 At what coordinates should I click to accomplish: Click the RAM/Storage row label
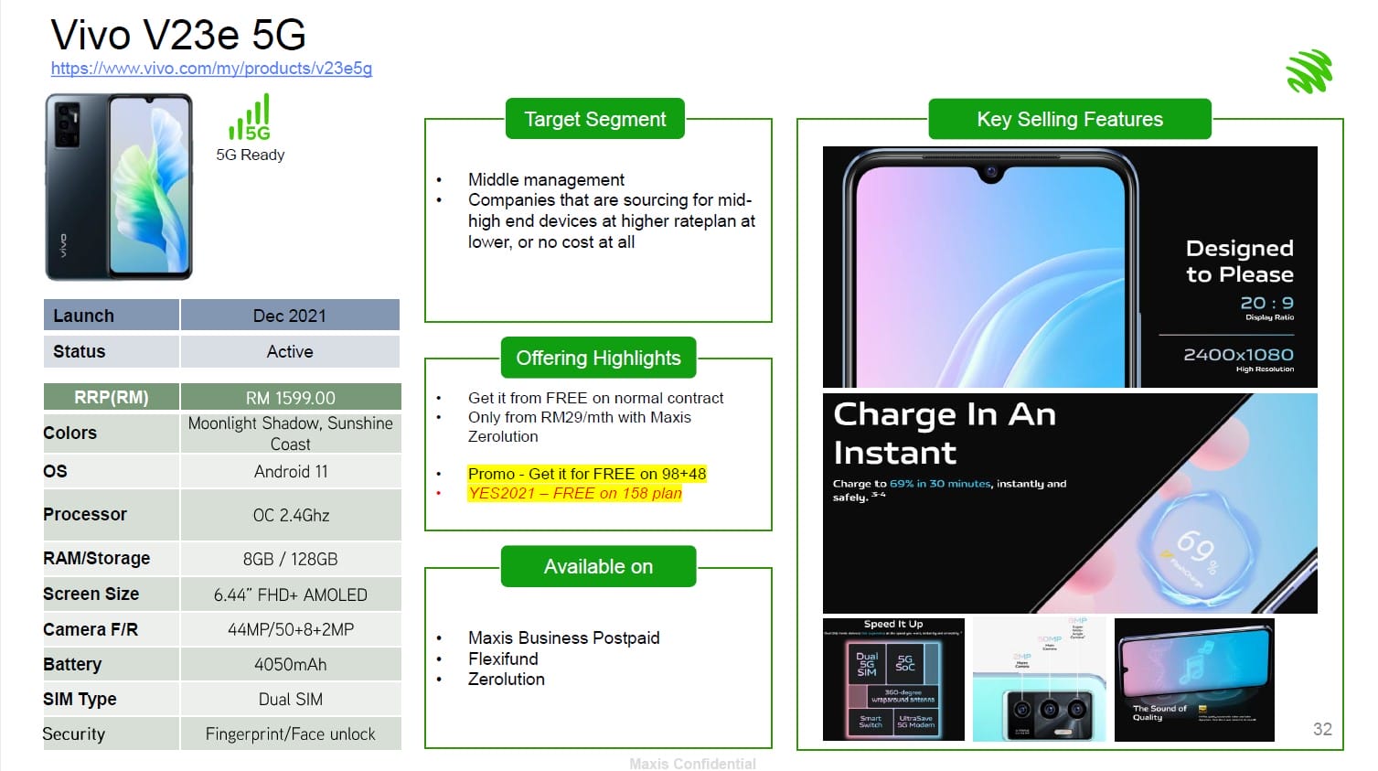tap(96, 558)
